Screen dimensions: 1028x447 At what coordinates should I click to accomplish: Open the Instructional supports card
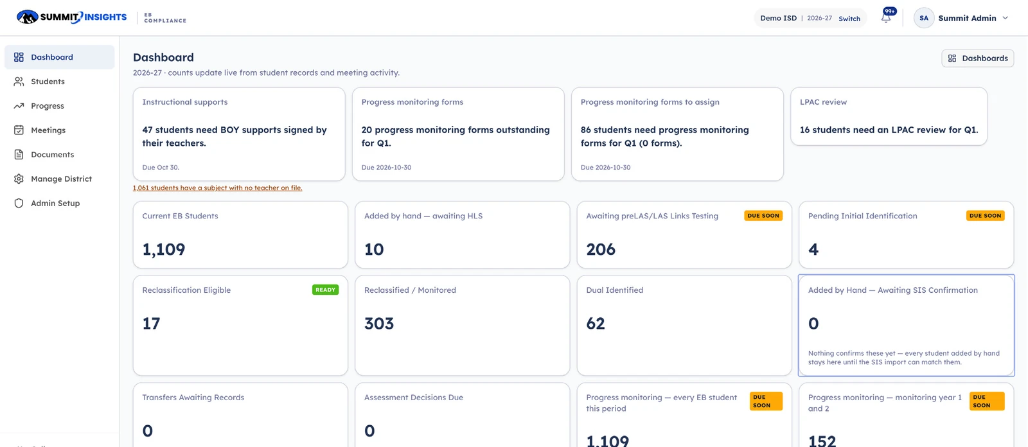(x=239, y=134)
